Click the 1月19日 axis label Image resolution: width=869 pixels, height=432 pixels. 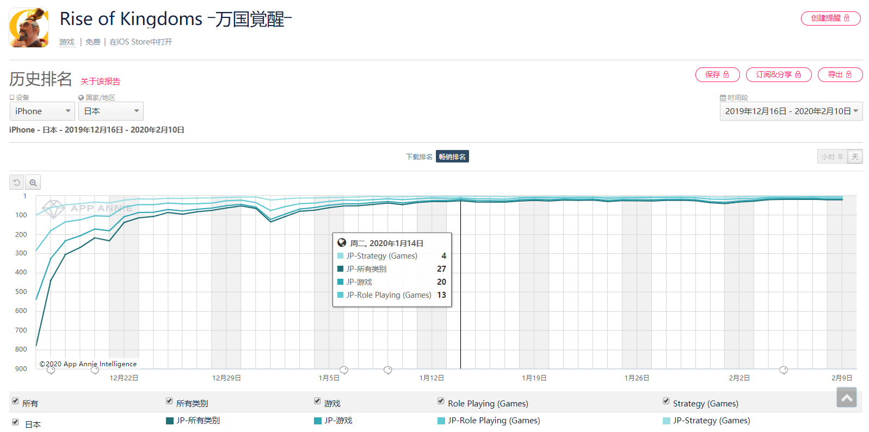click(x=534, y=378)
